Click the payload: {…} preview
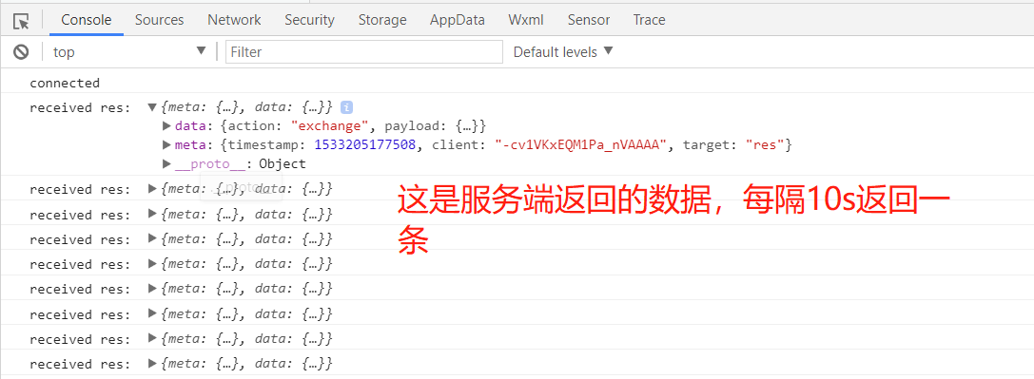The image size is (1034, 379). tap(432, 125)
